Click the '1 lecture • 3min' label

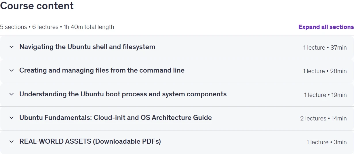point(327,142)
